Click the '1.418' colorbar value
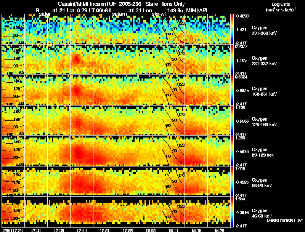Screen dimensions: 305x232 coord(240,168)
